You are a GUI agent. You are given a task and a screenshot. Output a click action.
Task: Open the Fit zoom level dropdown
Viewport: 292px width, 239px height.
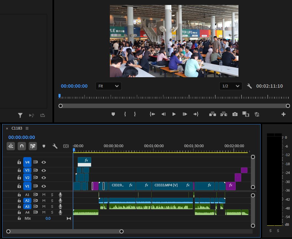click(108, 86)
